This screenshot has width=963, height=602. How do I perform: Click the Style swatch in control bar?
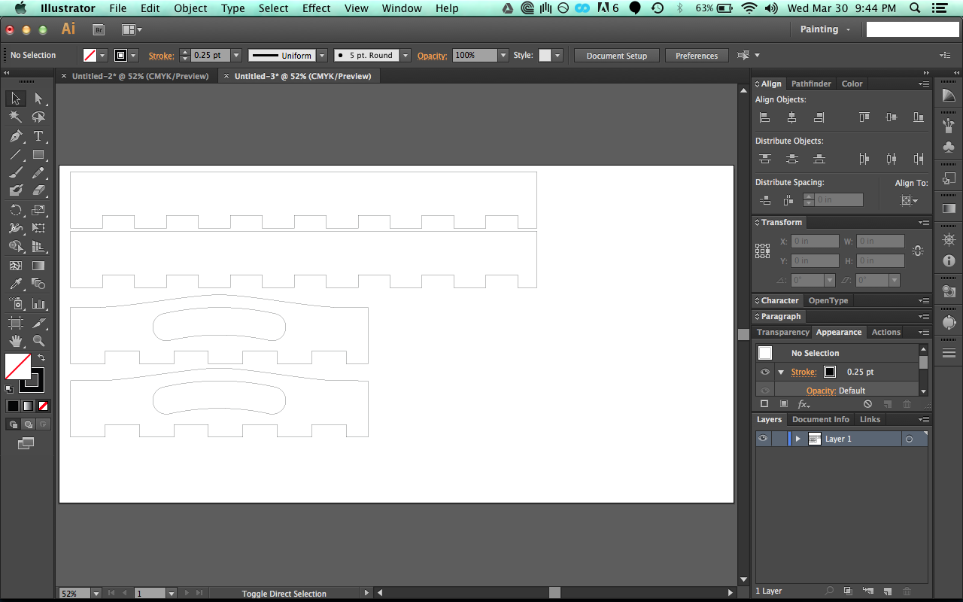(x=545, y=56)
